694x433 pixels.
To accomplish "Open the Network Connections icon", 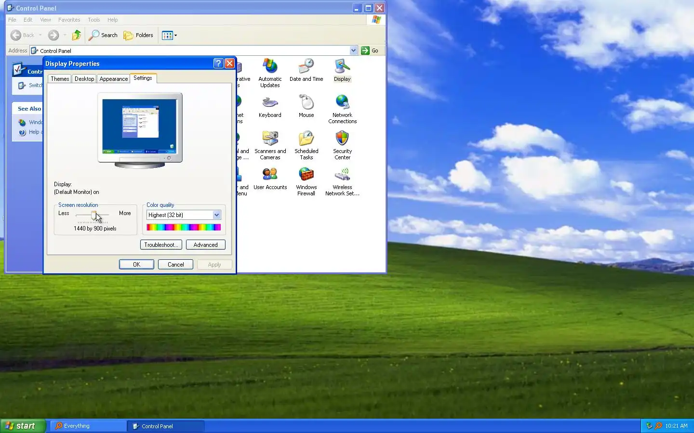I will pyautogui.click(x=342, y=109).
